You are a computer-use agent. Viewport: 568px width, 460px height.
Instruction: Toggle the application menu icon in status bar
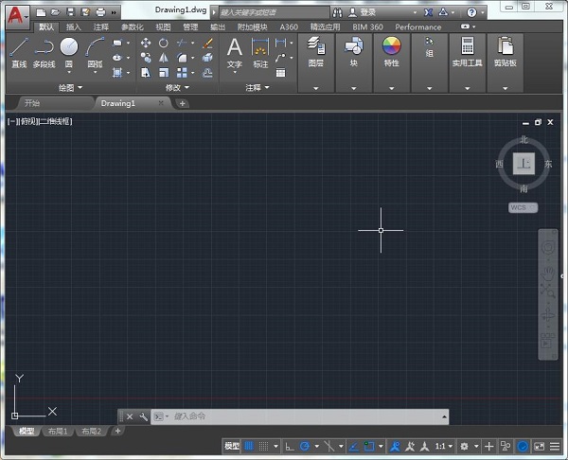pos(556,446)
